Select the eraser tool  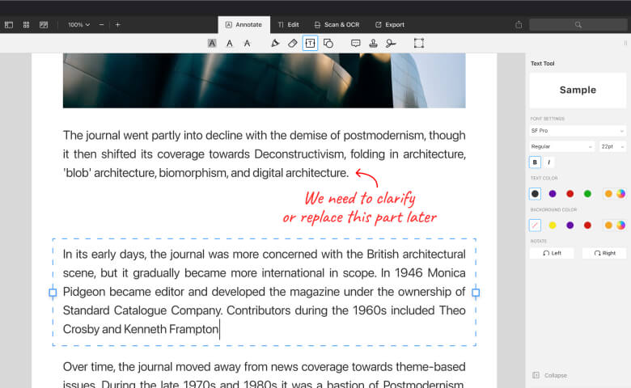click(293, 43)
